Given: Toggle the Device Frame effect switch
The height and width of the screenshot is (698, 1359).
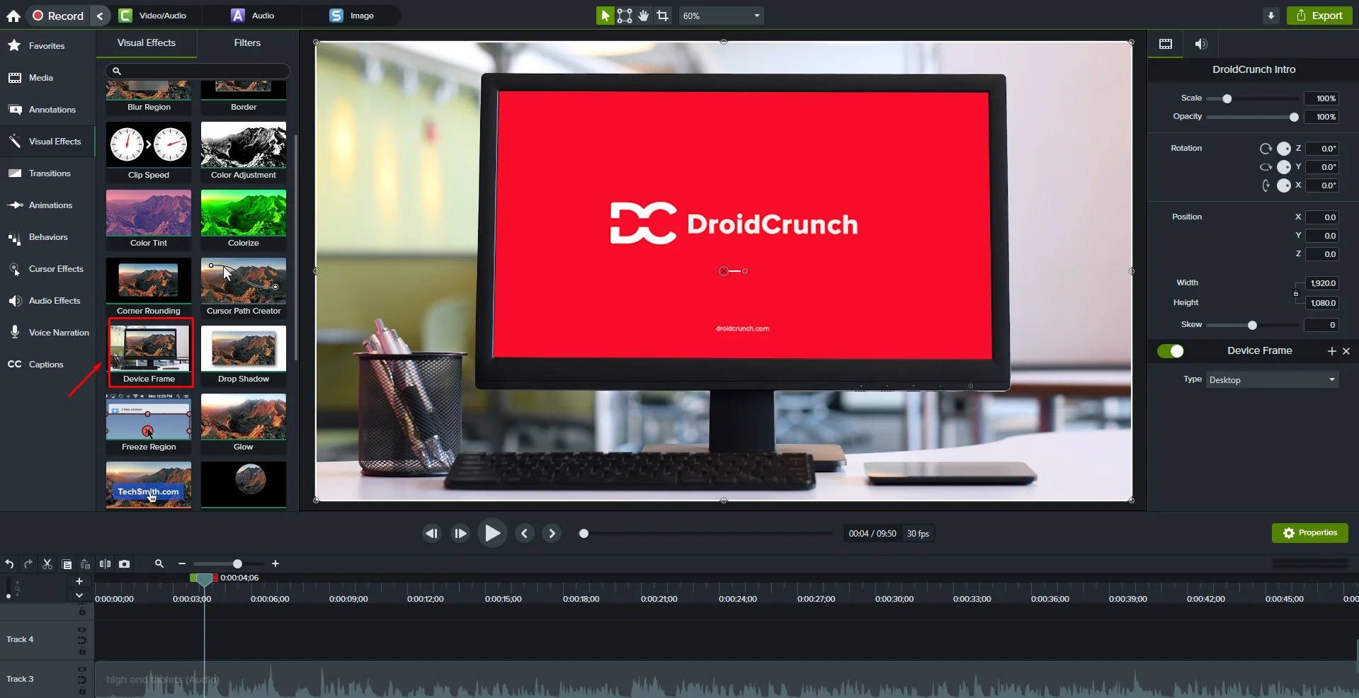Looking at the screenshot, I should (1171, 351).
